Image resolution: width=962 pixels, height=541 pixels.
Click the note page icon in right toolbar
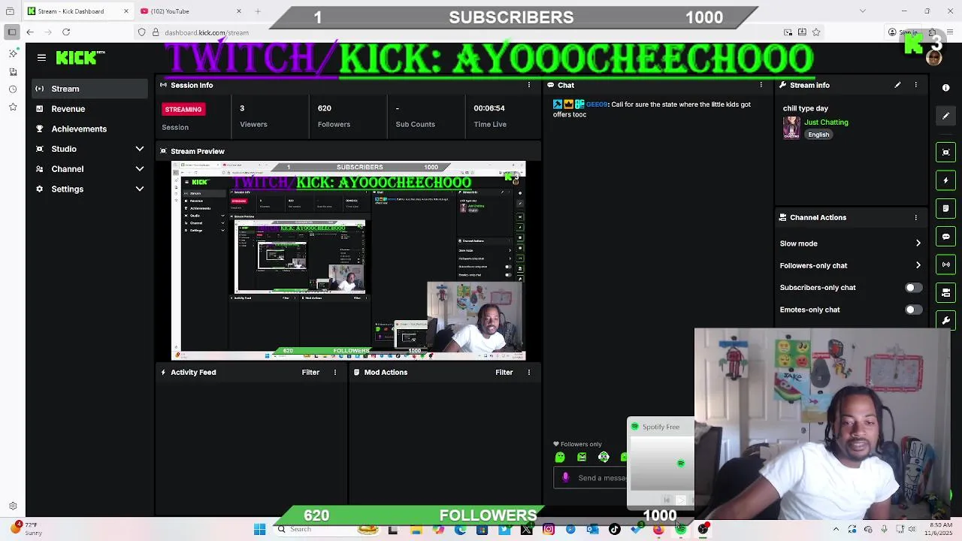pos(945,208)
